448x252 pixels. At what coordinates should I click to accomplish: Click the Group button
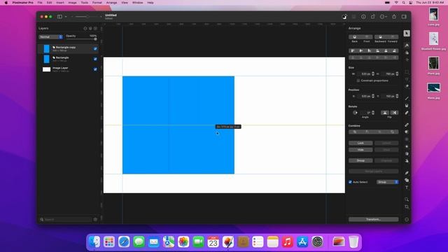click(x=360, y=160)
